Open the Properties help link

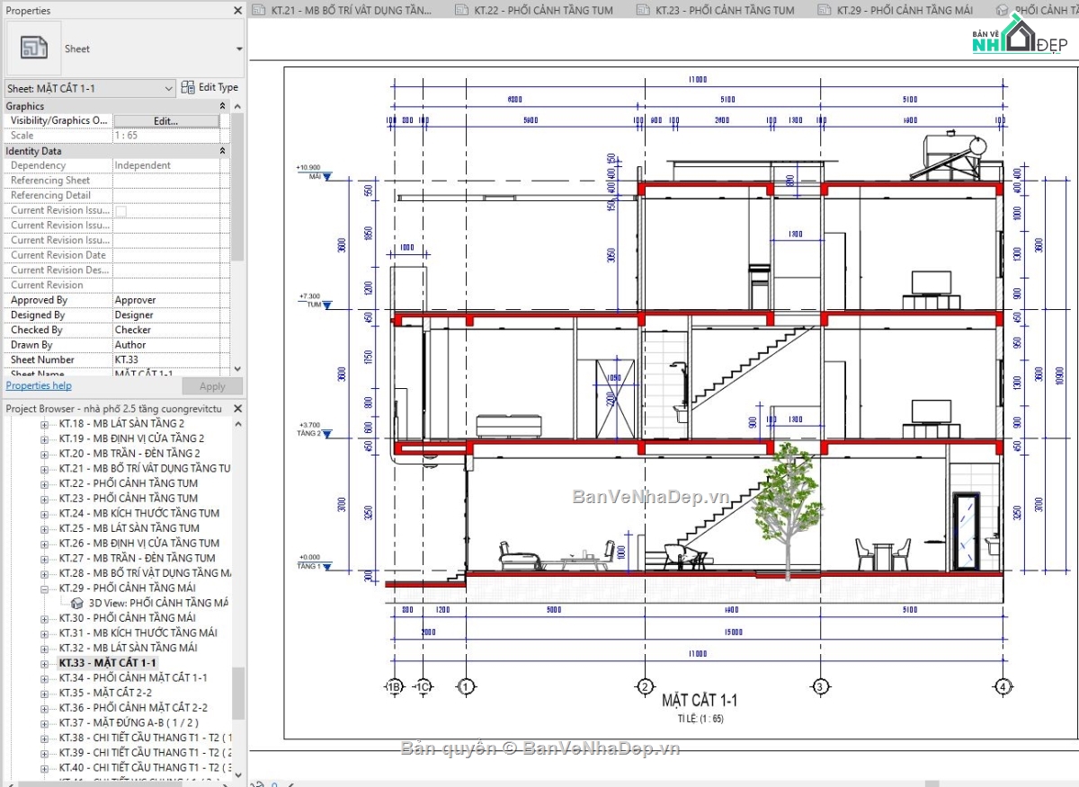(39, 385)
